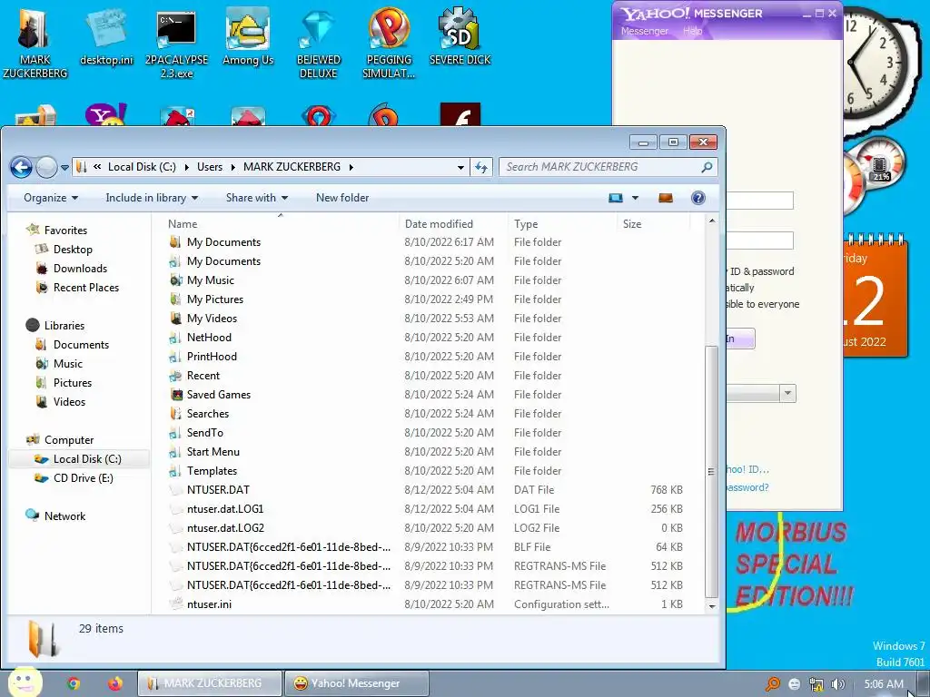Click the smiley tray icon for Yahoo Messenger
Image resolution: width=930 pixels, height=697 pixels.
click(794, 684)
